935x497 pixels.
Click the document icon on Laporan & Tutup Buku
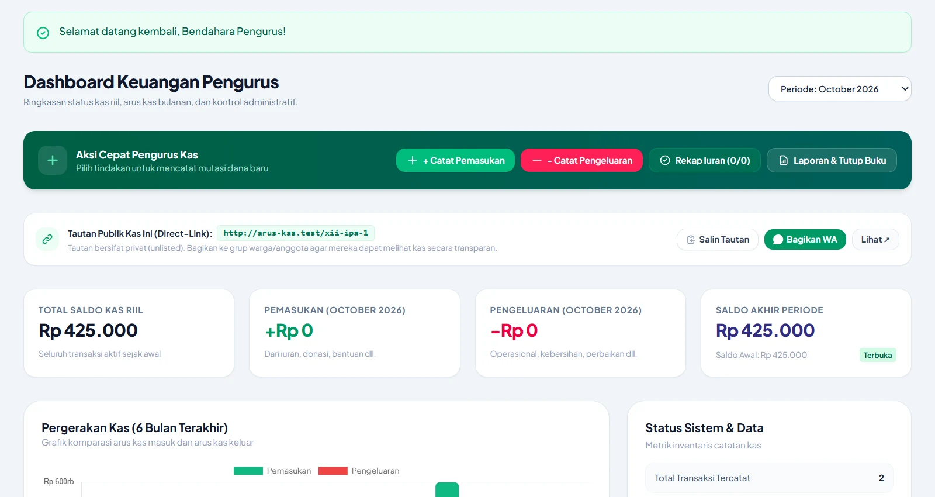[784, 160]
